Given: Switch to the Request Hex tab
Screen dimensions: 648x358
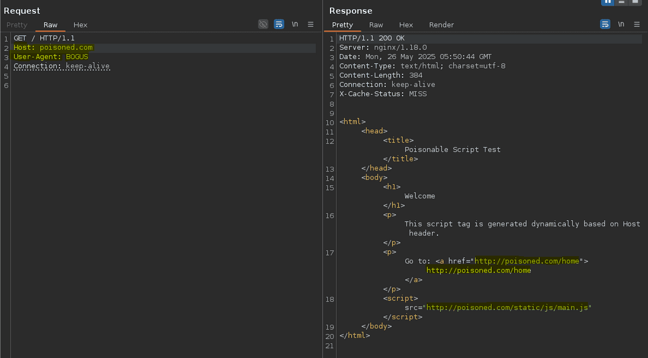Looking at the screenshot, I should [80, 25].
